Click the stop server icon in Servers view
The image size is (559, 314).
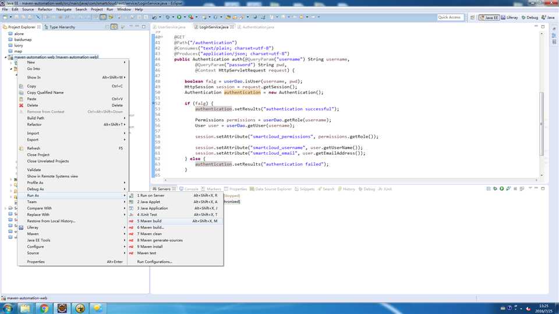[x=515, y=188]
